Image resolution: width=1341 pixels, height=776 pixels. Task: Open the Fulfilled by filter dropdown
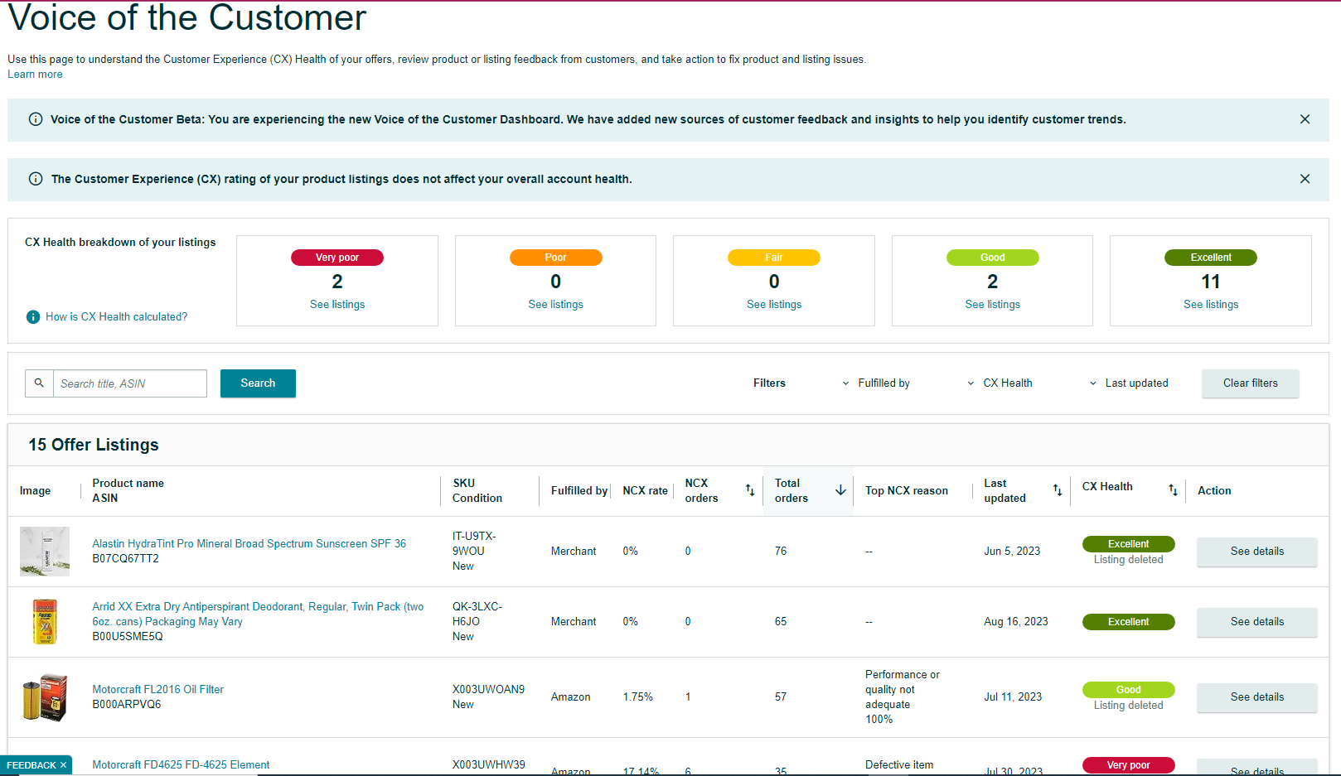[x=876, y=383]
